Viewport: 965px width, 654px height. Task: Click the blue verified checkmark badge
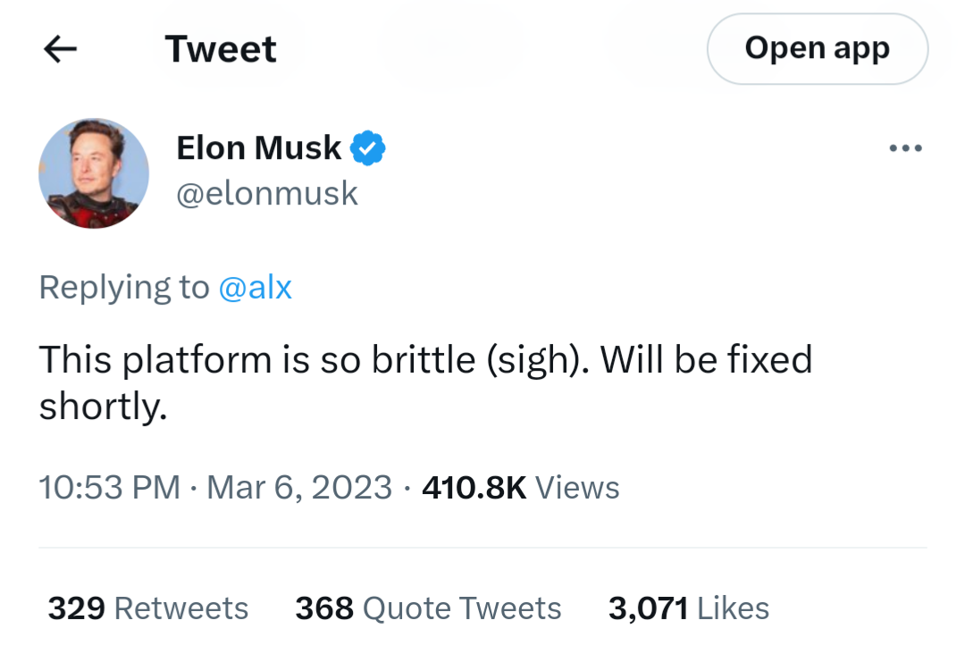tap(368, 148)
